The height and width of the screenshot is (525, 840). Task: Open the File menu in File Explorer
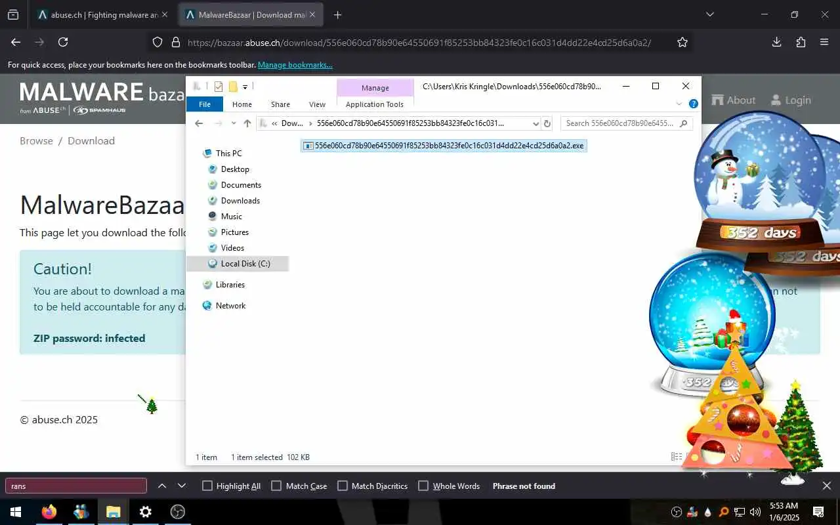[205, 104]
